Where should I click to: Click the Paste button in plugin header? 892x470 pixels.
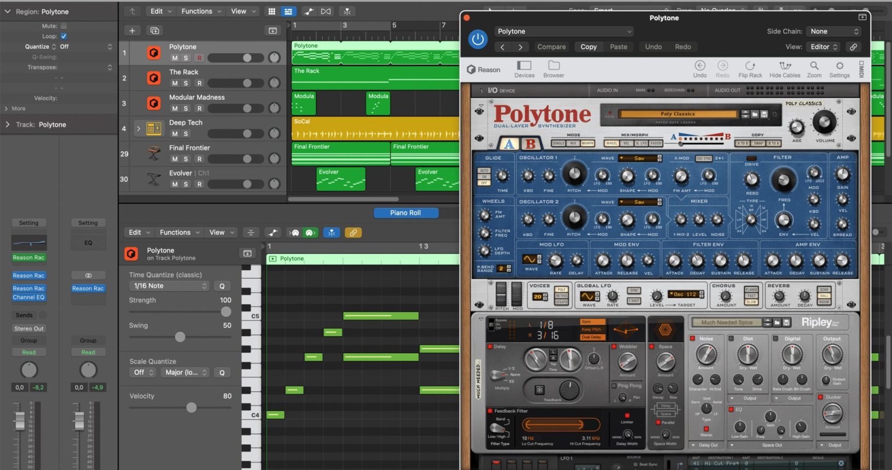(618, 47)
